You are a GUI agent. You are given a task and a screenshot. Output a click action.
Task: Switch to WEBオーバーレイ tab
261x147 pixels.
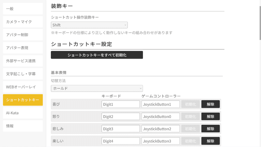(23, 87)
